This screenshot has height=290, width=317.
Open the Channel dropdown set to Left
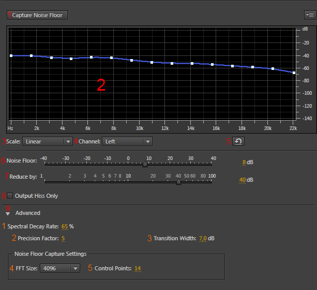[127, 141]
